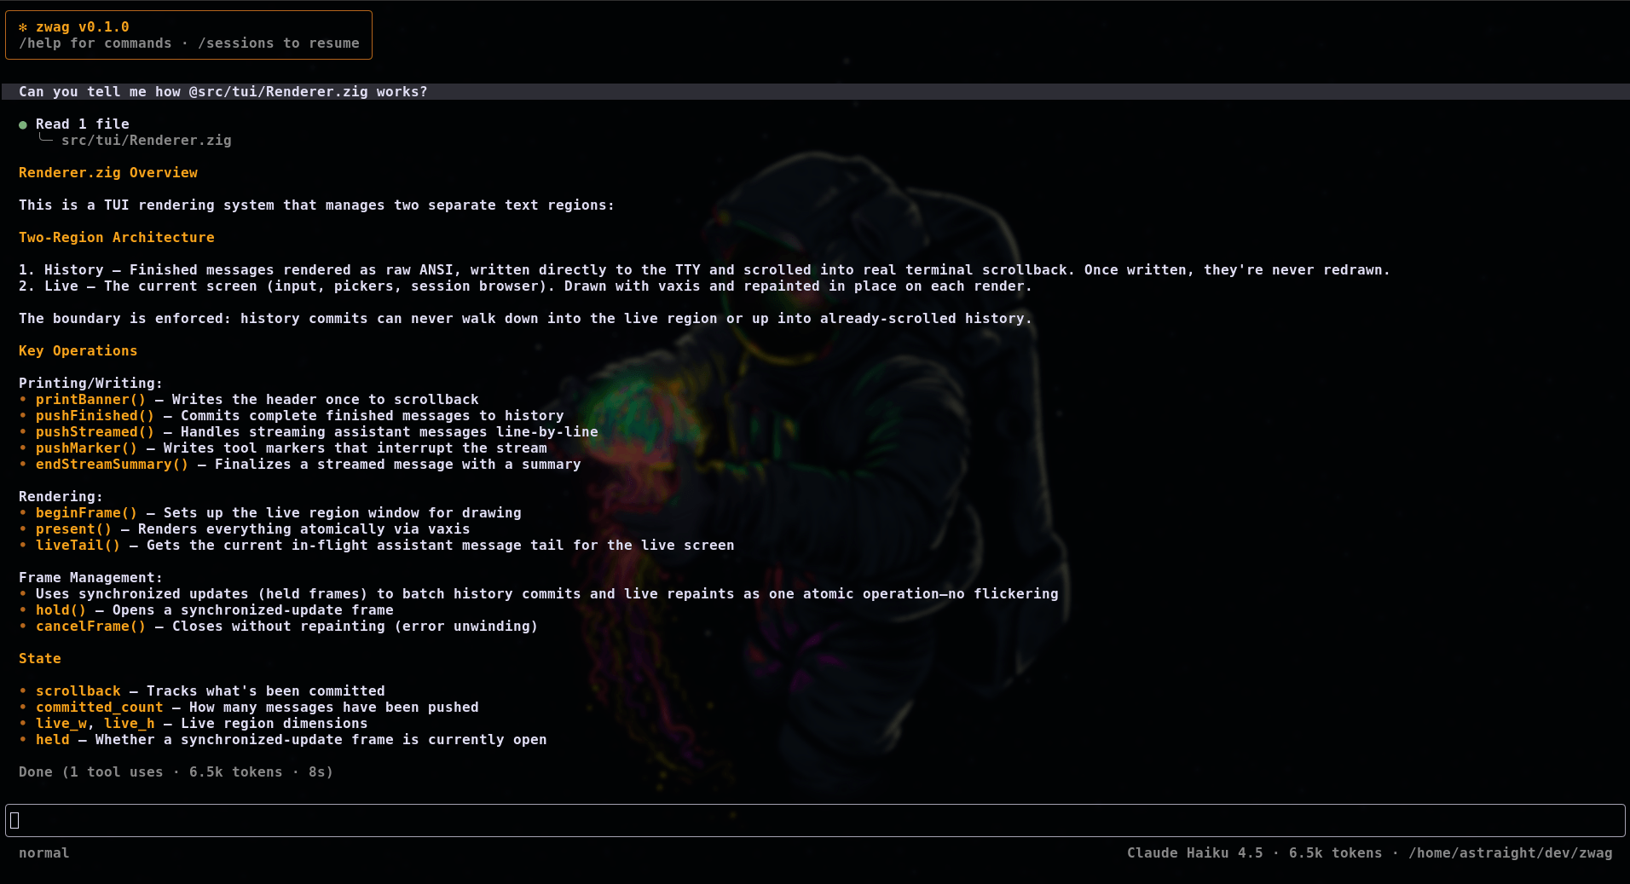Click the 'Claude Haiku 4.5' model label
The image size is (1630, 884).
coord(1194,853)
